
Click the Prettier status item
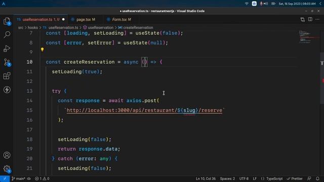coord(295,178)
